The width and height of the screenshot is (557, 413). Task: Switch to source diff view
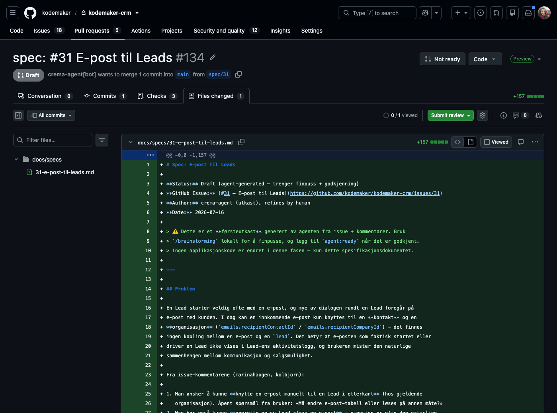pos(457,142)
